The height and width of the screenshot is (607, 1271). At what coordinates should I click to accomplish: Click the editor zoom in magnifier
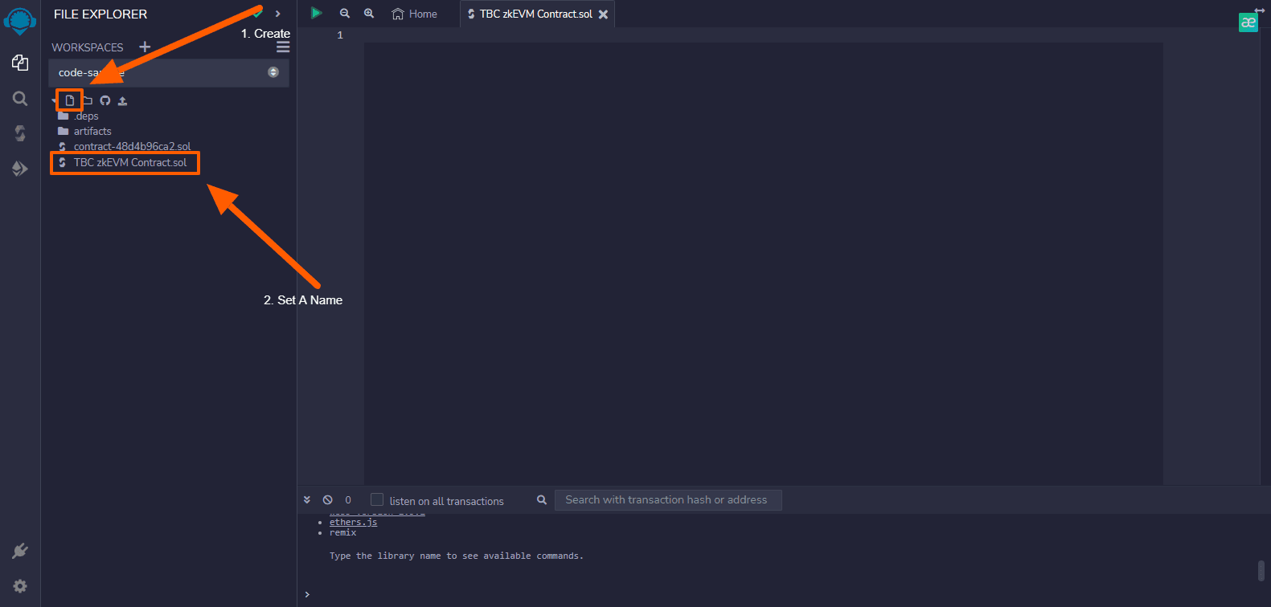coord(369,14)
